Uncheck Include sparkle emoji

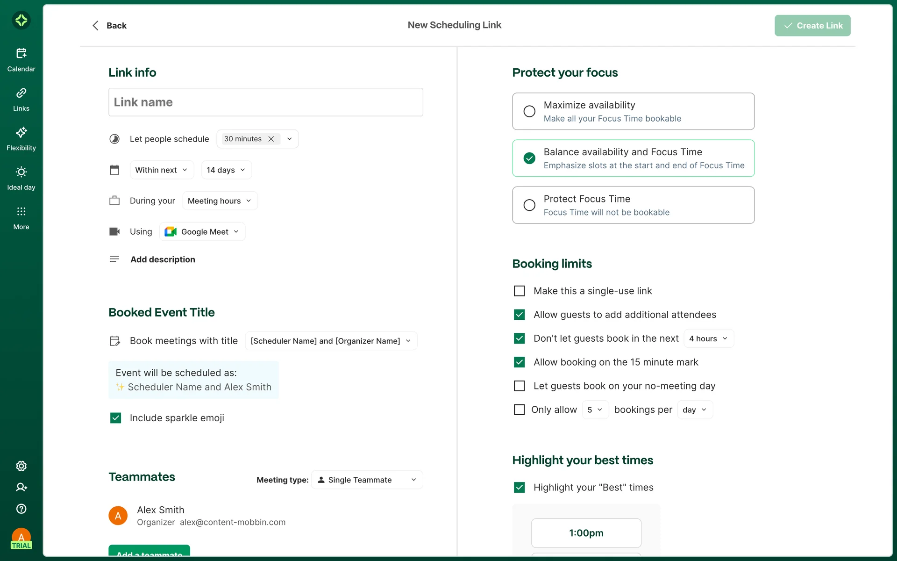point(115,418)
